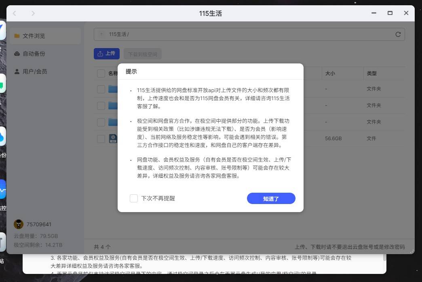Click the 知道了 button in the dialog
Image resolution: width=422 pixels, height=282 pixels.
coord(271,199)
